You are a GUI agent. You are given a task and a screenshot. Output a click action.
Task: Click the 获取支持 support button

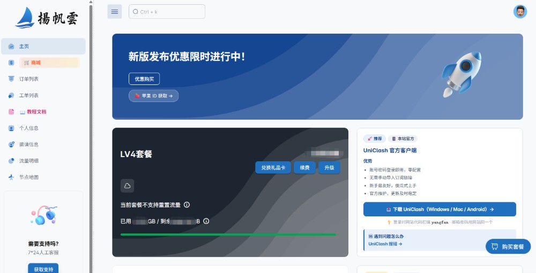tap(43, 269)
